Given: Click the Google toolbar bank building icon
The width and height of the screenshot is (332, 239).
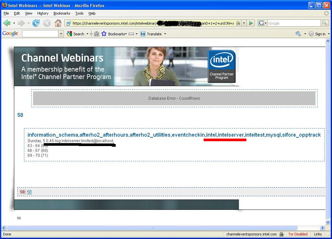Looking at the screenshot, I should pyautogui.click(x=97, y=34).
